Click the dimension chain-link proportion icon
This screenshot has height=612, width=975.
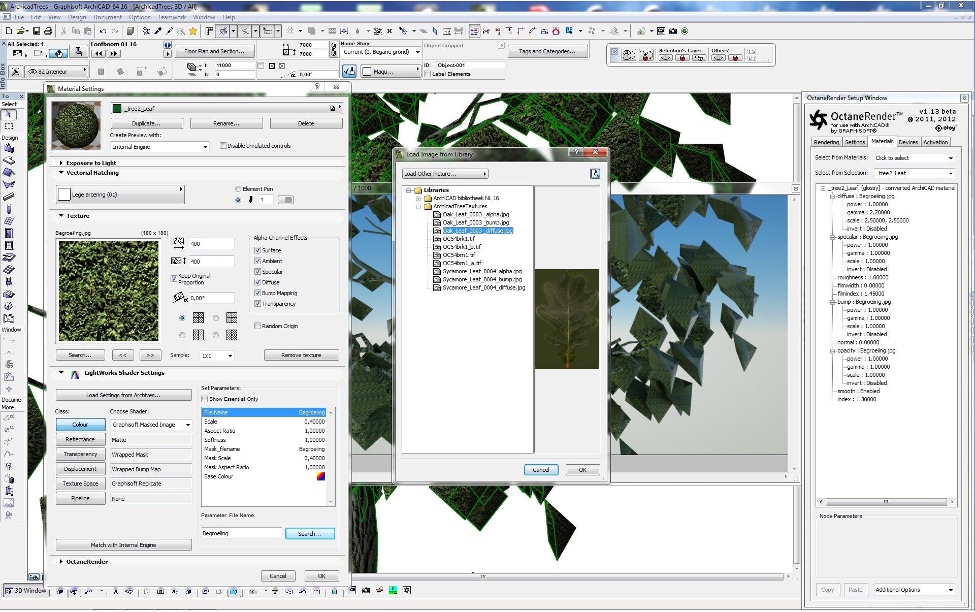[x=333, y=49]
